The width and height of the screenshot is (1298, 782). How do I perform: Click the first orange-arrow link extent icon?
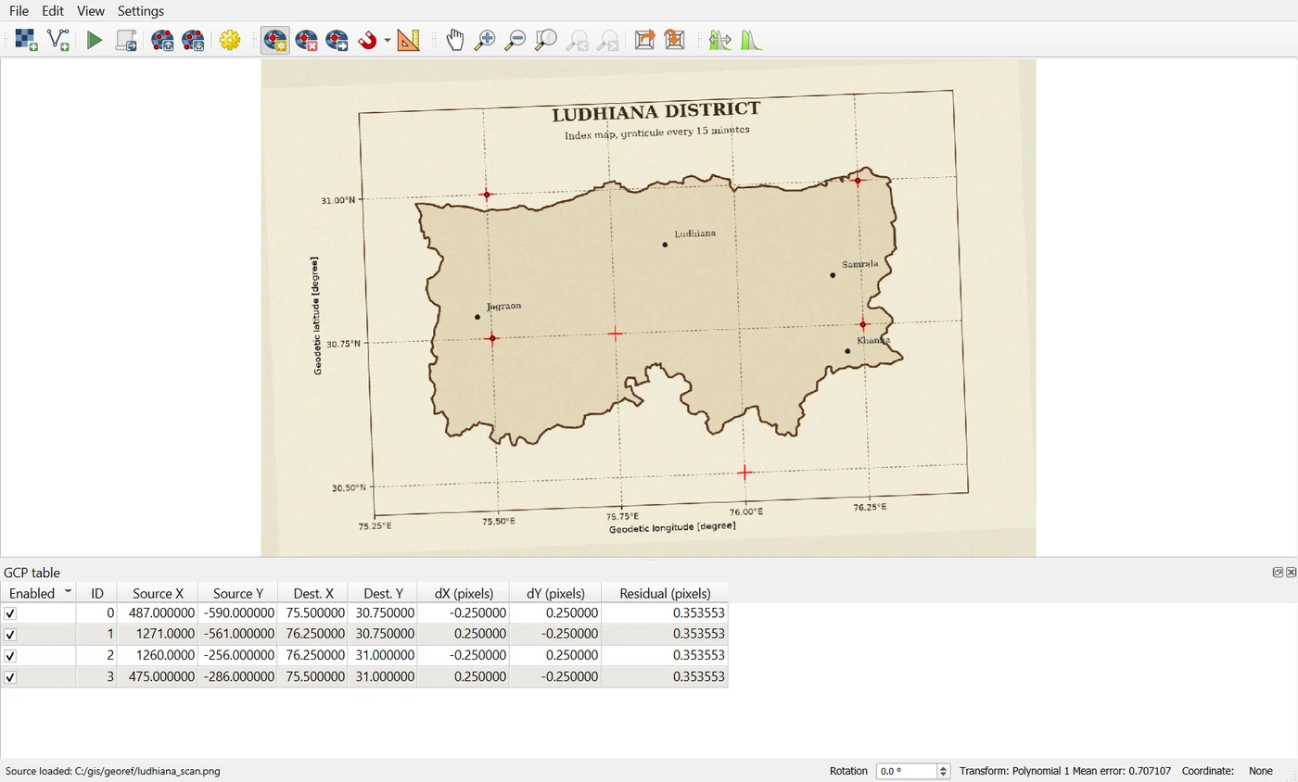click(x=643, y=40)
